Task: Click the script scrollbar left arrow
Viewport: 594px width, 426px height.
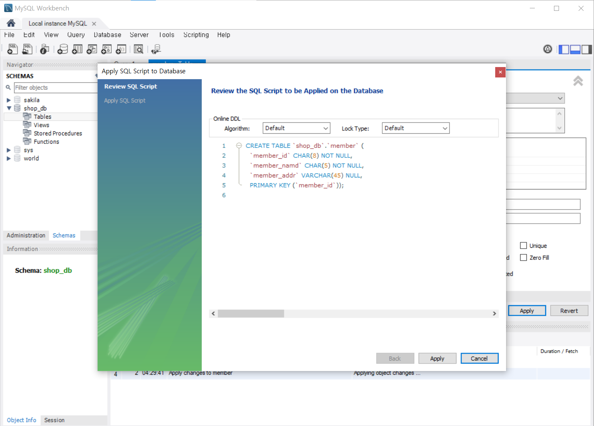Action: click(213, 314)
